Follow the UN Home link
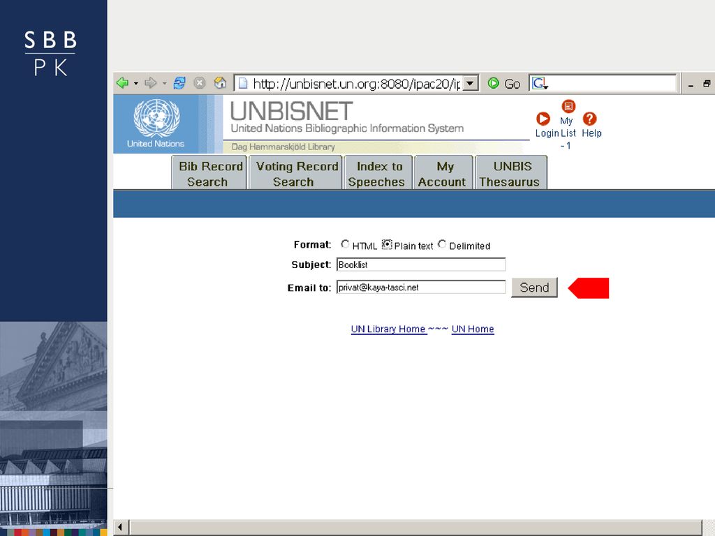The width and height of the screenshot is (715, 536). pyautogui.click(x=473, y=329)
